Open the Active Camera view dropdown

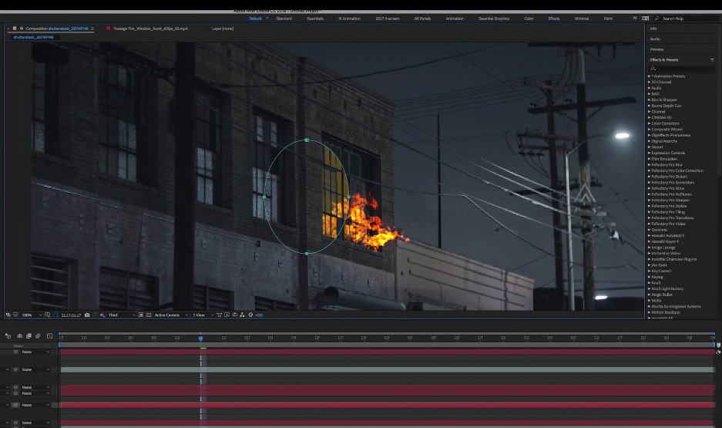click(x=171, y=315)
